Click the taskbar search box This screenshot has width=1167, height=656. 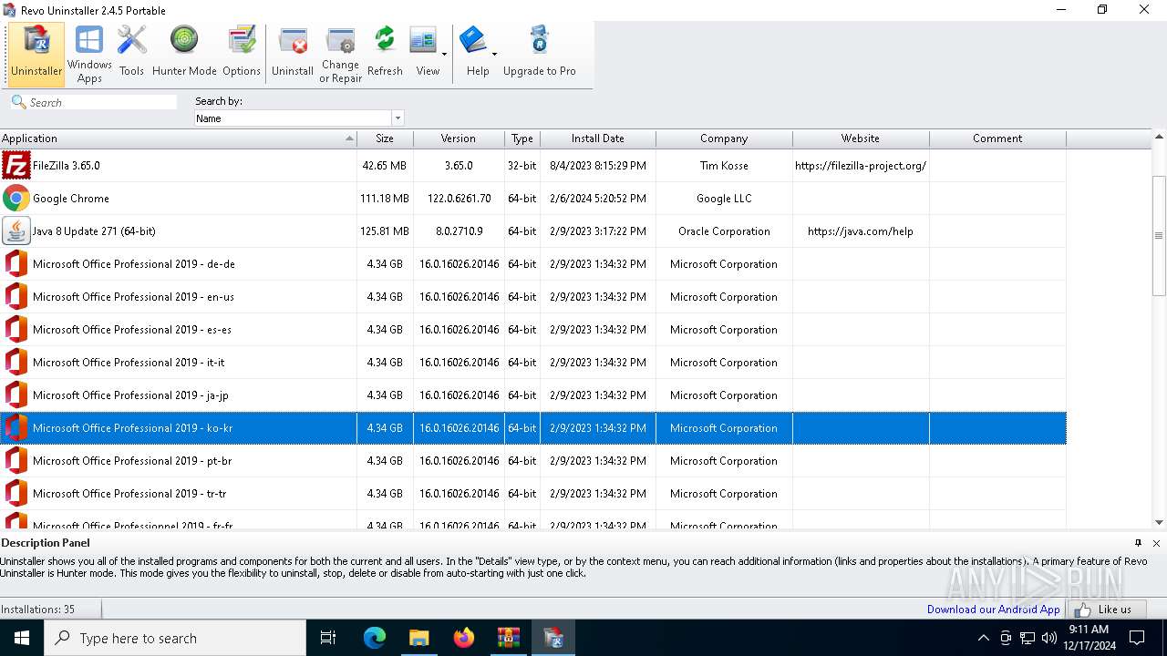tap(175, 638)
